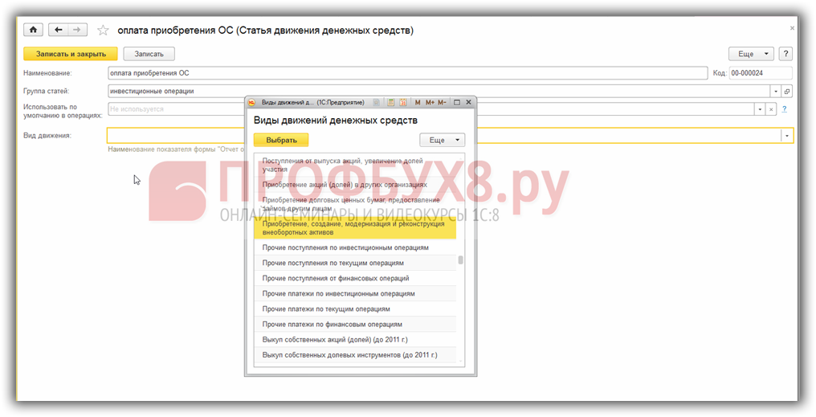Click the Группа статей field
This screenshot has height=417, width=816.
click(x=439, y=91)
